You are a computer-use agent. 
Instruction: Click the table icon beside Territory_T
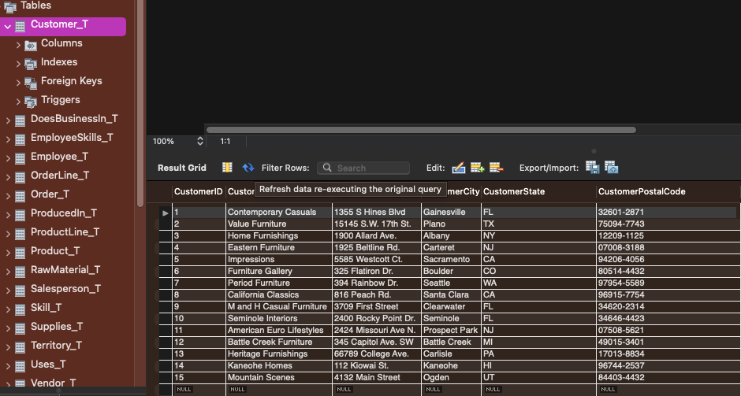pyautogui.click(x=20, y=347)
